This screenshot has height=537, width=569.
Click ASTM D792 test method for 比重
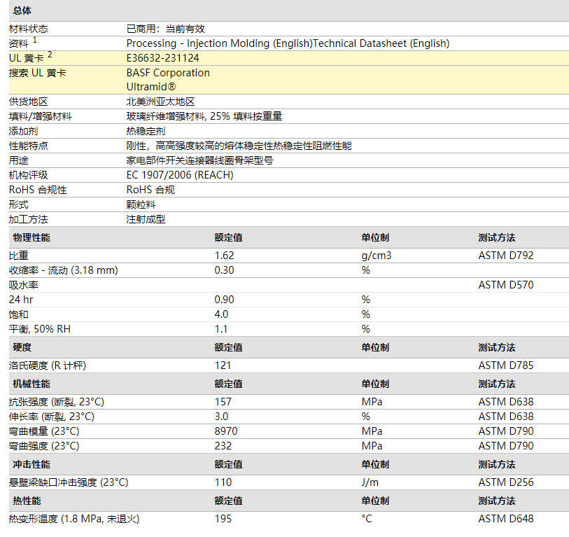coord(505,256)
